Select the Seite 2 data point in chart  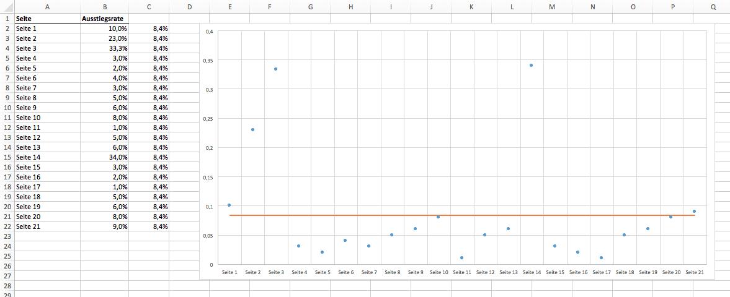[x=252, y=129]
